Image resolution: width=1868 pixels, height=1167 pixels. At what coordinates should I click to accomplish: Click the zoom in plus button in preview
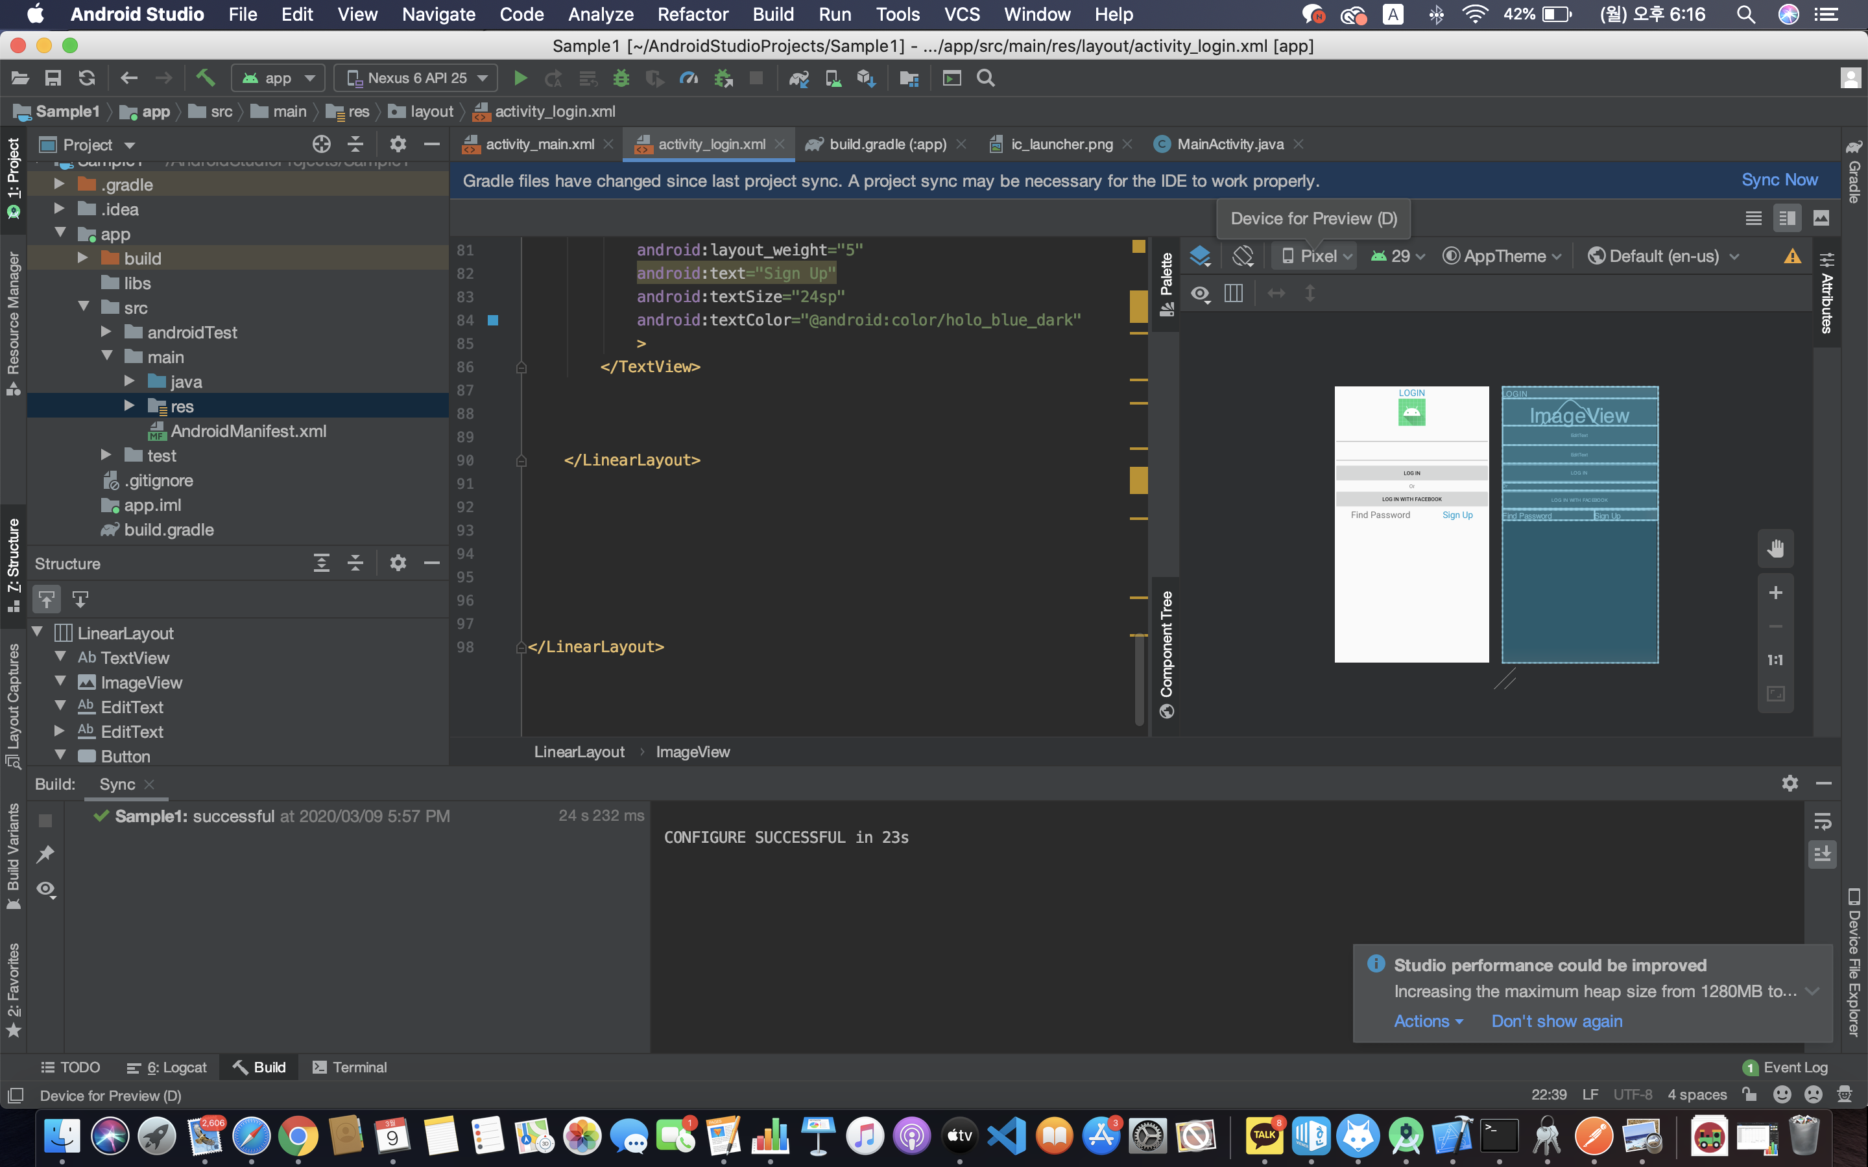coord(1775,593)
